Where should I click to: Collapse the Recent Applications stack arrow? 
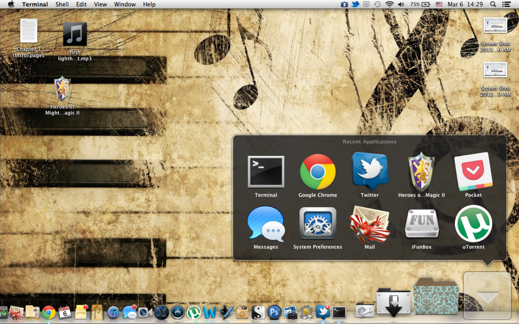point(487,297)
